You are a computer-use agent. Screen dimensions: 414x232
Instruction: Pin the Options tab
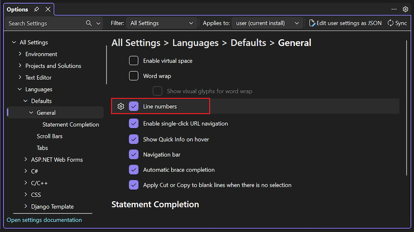36,9
